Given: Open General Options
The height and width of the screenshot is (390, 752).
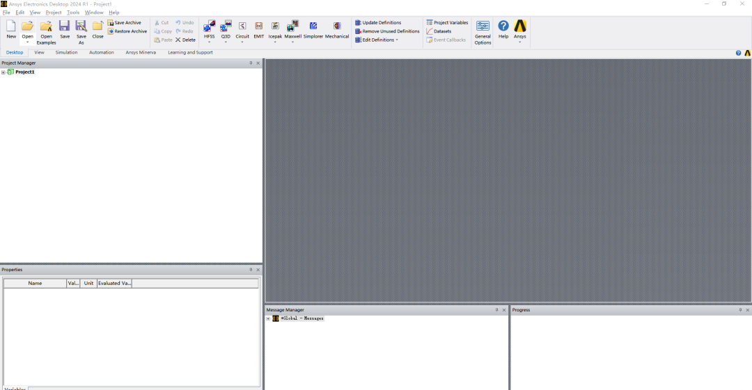Looking at the screenshot, I should (483, 32).
